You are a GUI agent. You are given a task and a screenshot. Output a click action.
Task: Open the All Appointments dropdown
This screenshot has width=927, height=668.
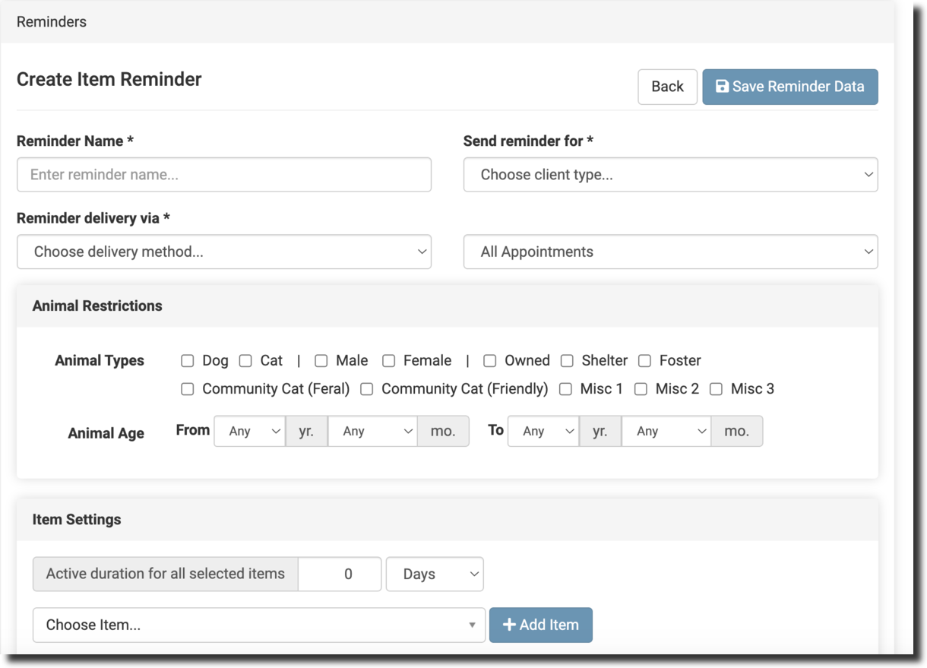[x=670, y=252]
